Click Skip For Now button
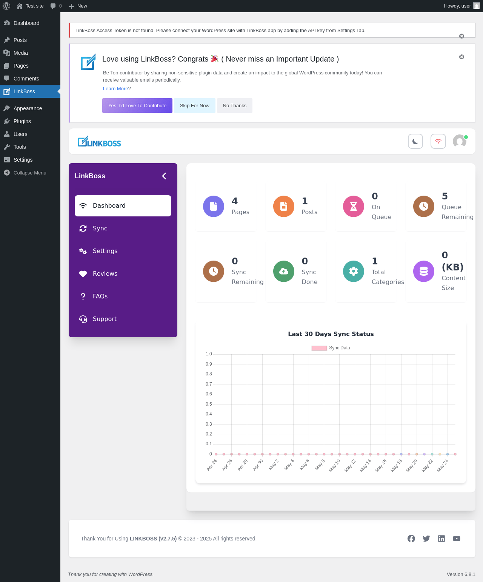483x582 pixels. click(x=195, y=106)
